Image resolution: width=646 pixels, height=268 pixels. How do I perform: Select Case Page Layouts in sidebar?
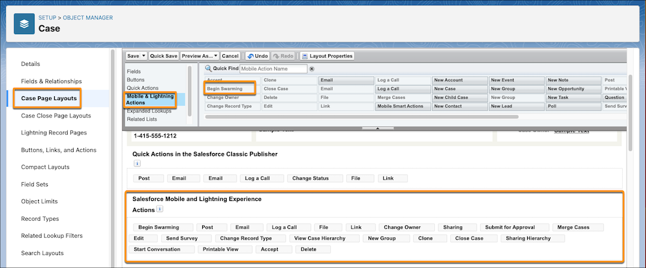tap(48, 98)
